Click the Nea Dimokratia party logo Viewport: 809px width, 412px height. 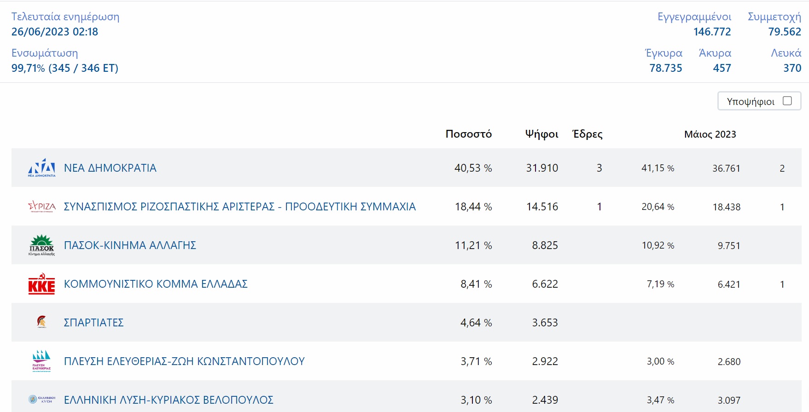click(x=41, y=168)
